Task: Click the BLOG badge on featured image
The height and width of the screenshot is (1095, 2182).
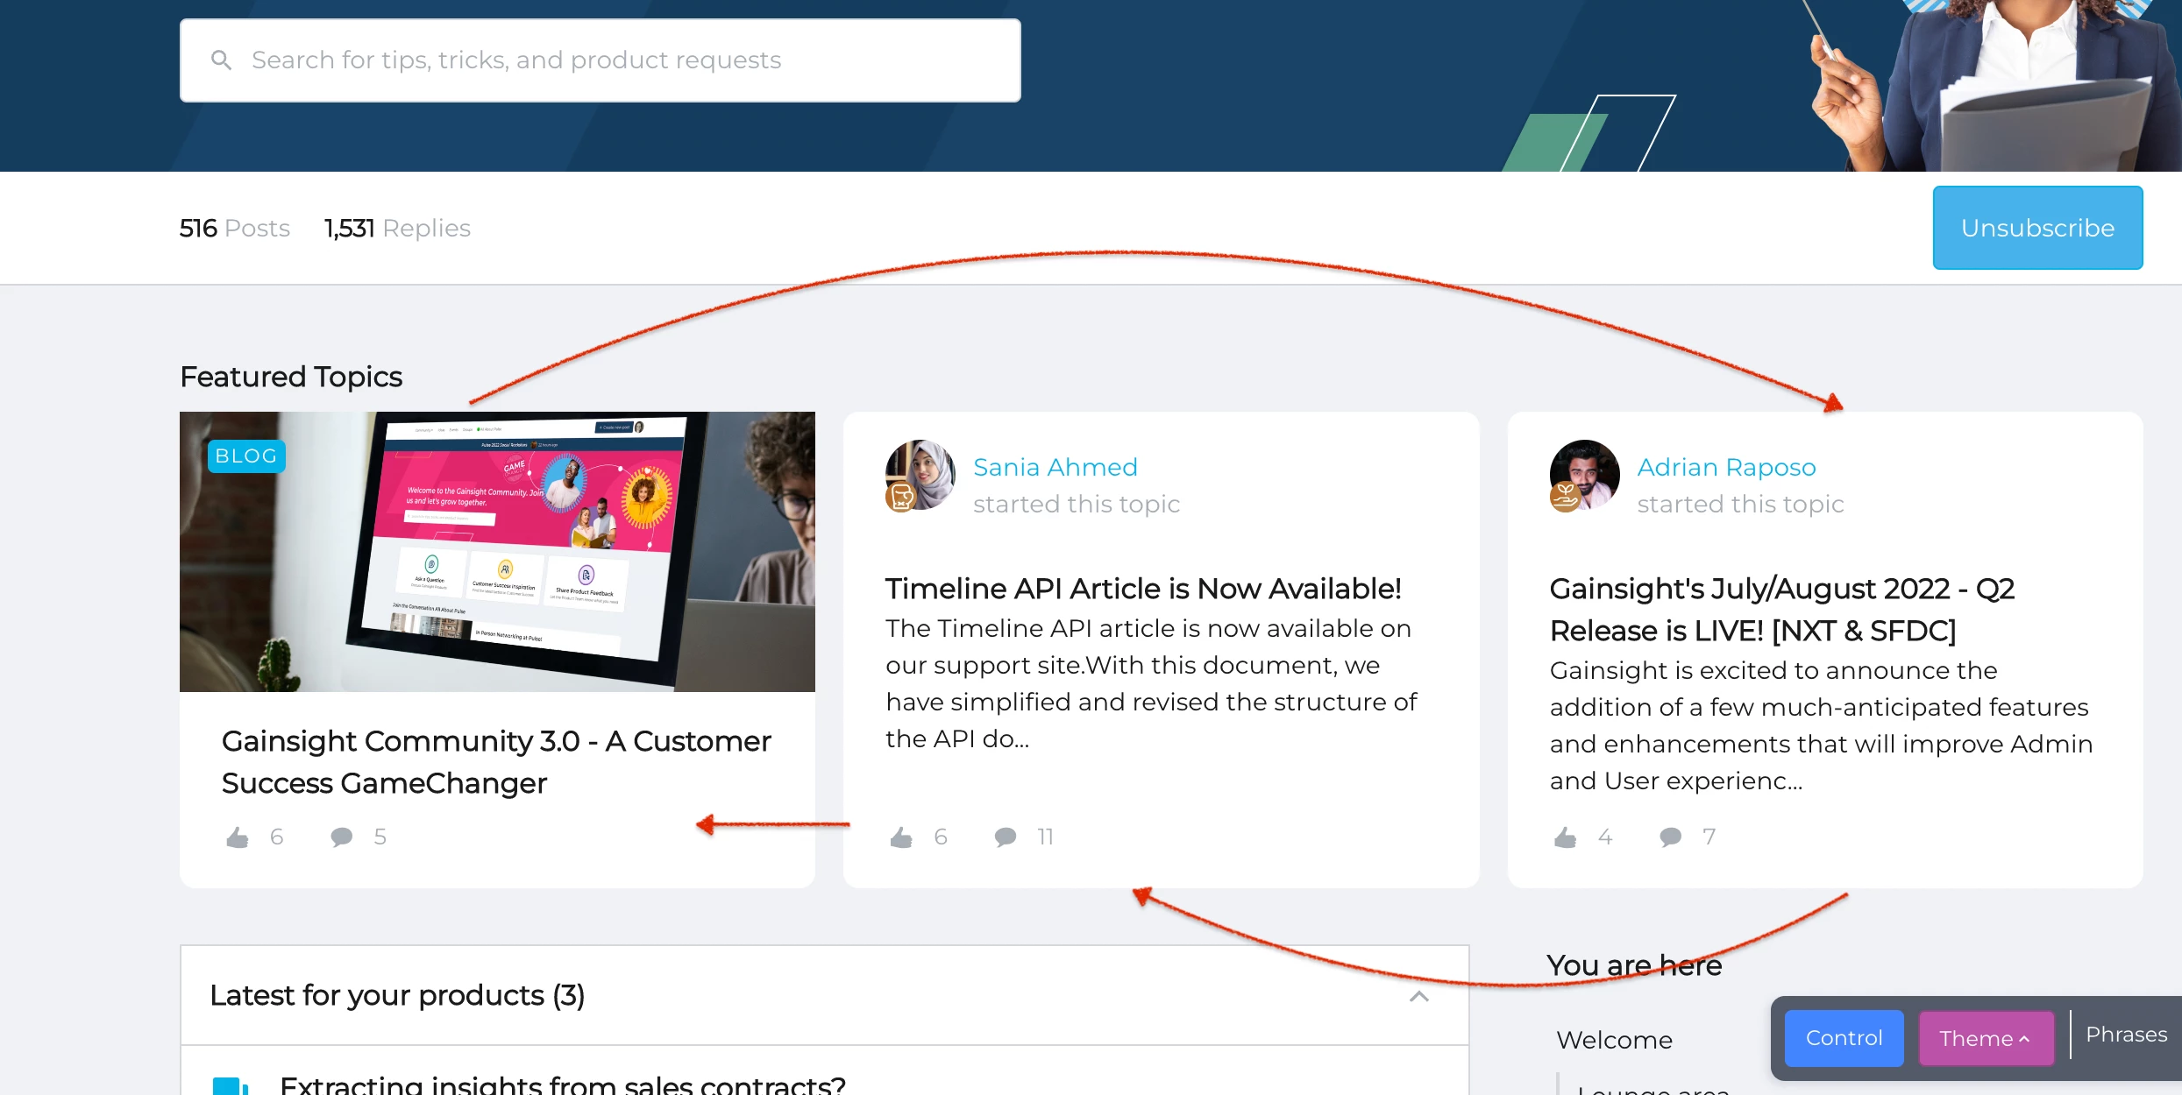Action: pos(246,456)
